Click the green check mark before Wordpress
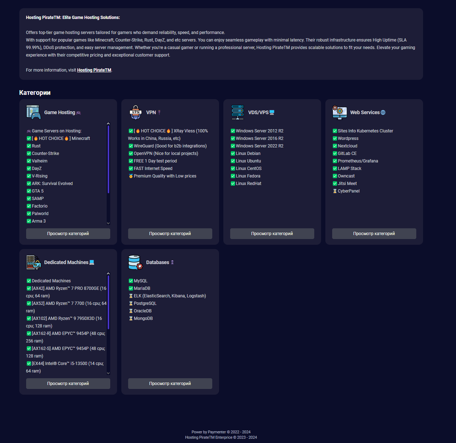The image size is (456, 443). pyautogui.click(x=335, y=139)
